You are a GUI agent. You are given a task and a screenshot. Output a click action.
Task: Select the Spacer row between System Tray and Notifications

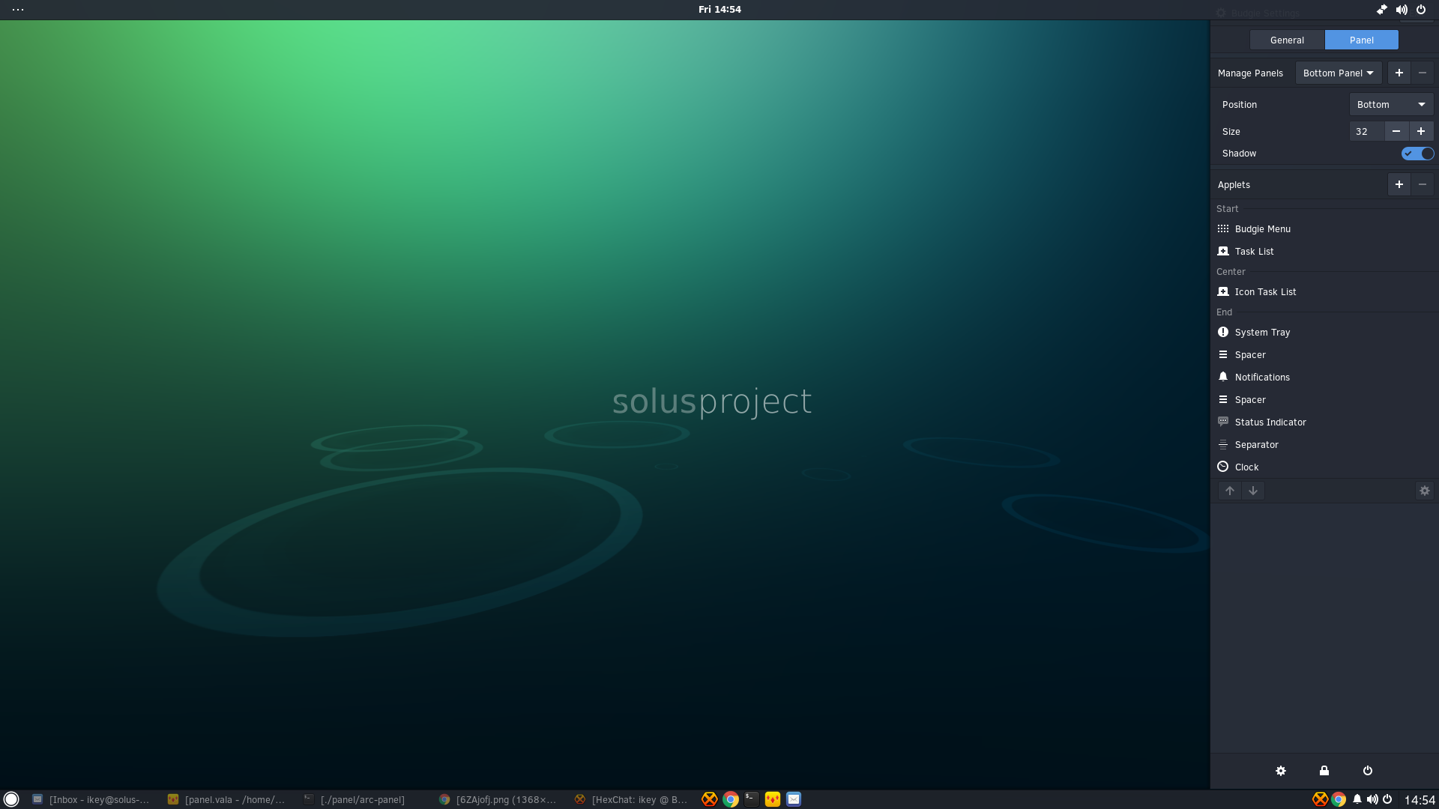click(x=1324, y=355)
